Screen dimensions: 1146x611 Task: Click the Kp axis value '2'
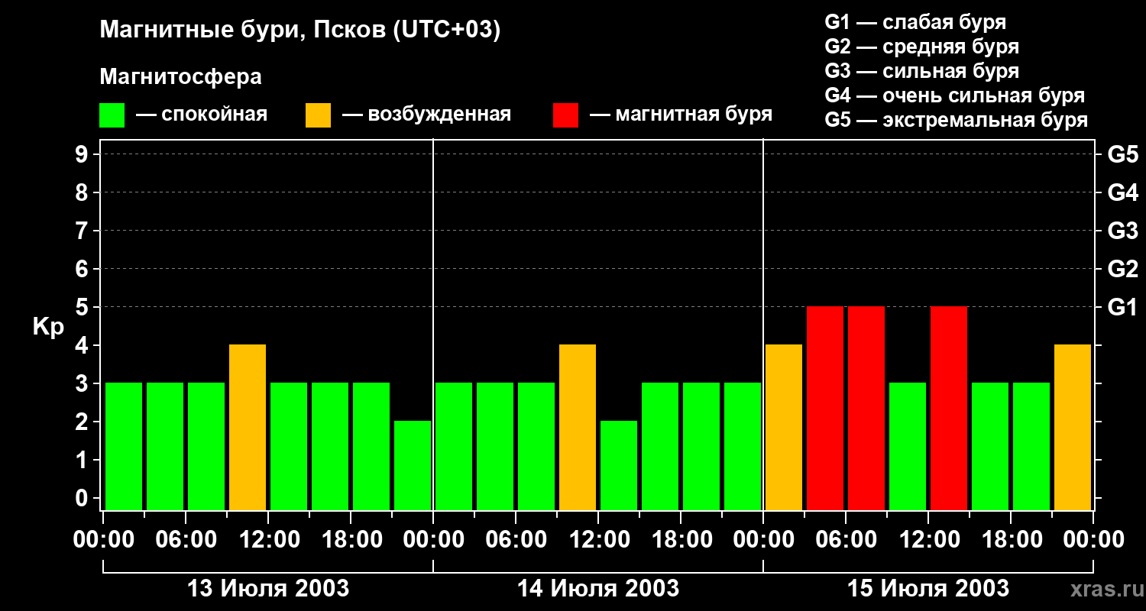83,422
